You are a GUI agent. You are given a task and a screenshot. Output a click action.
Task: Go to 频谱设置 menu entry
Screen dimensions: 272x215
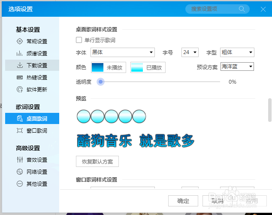point(32,53)
